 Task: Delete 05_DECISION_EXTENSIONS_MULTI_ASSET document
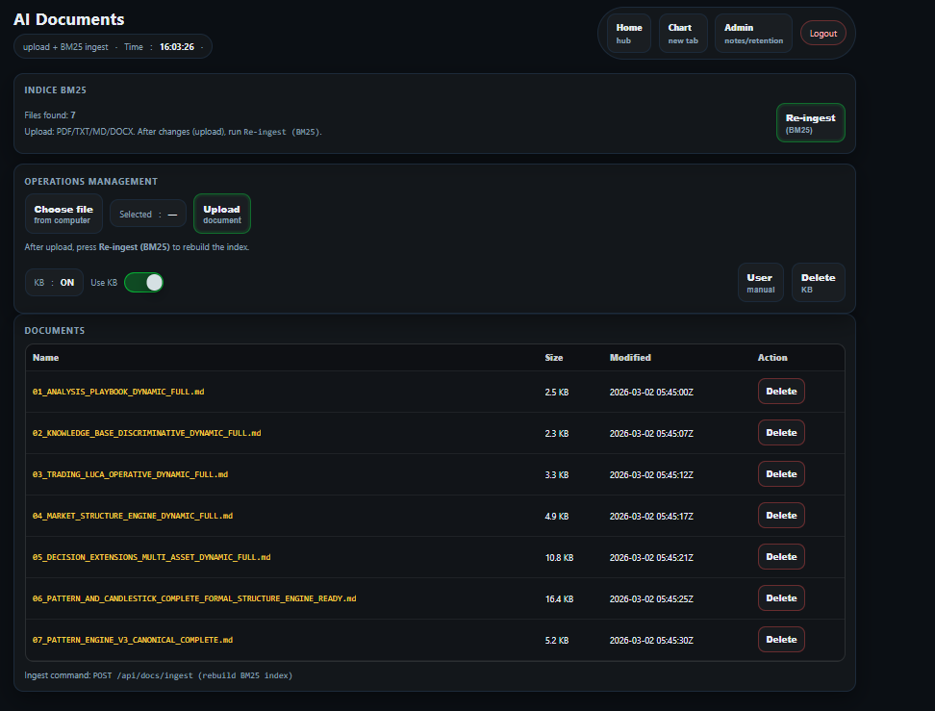click(x=781, y=557)
